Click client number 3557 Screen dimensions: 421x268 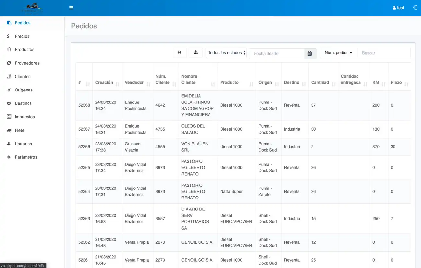(x=160, y=219)
